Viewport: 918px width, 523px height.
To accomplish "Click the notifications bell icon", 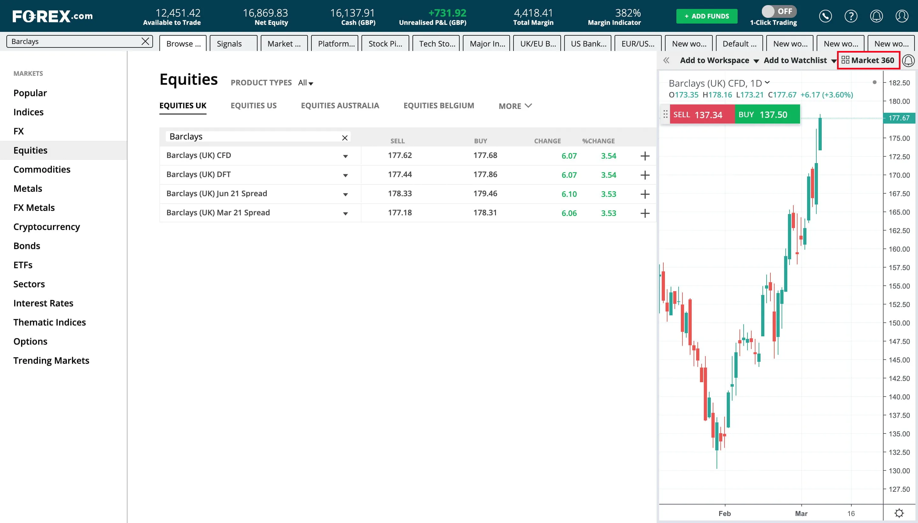I will 878,16.
